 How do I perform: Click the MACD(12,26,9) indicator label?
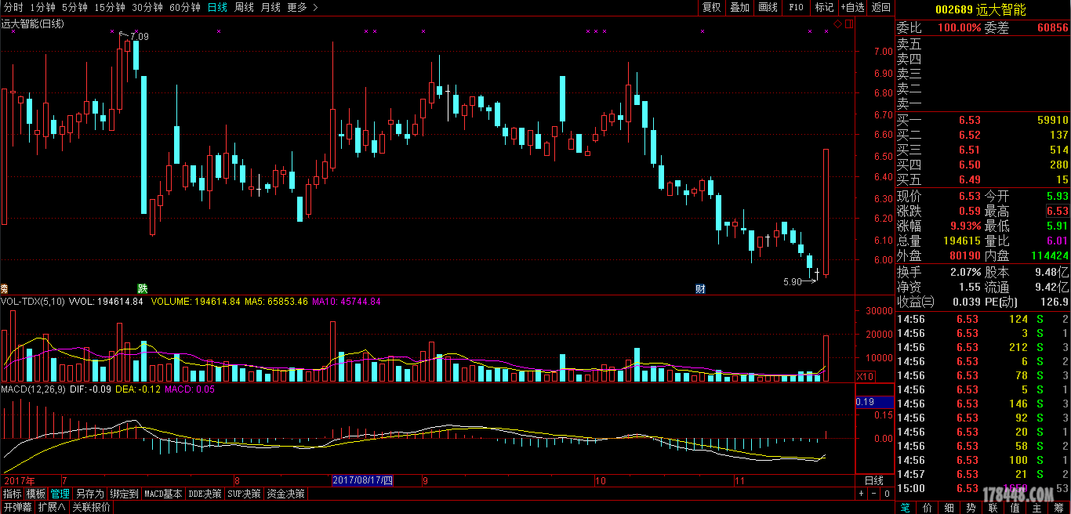tap(32, 389)
